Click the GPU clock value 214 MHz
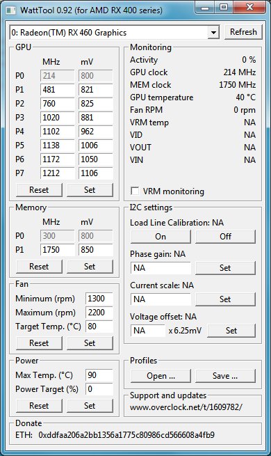The width and height of the screenshot is (271, 456). (x=239, y=72)
